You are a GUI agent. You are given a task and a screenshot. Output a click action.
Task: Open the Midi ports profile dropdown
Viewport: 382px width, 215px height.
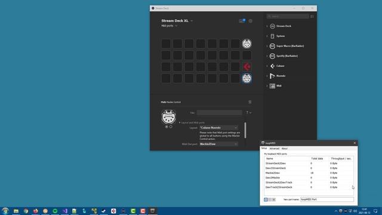click(170, 26)
